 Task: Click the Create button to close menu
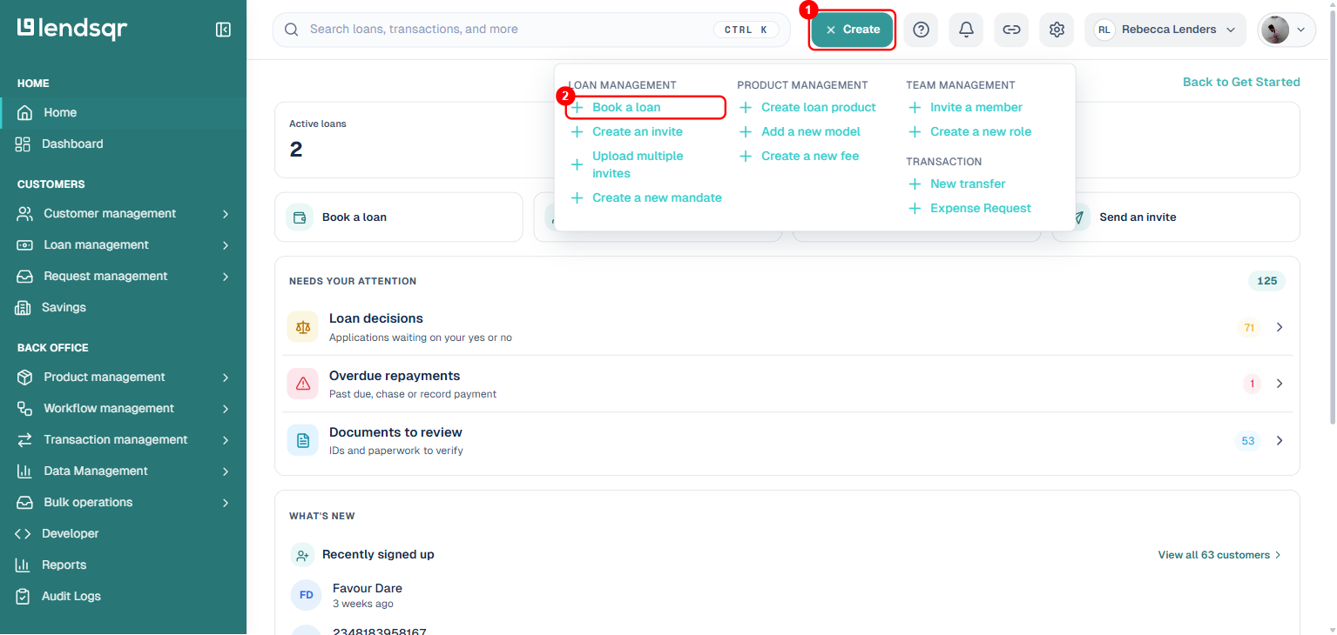tap(852, 30)
